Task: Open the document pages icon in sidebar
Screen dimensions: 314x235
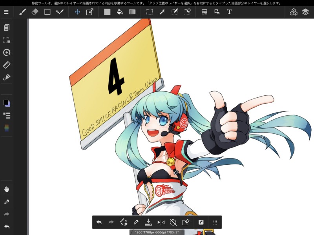Action: [7, 27]
